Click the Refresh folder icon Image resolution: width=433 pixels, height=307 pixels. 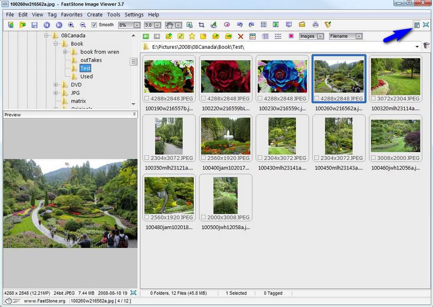(181, 36)
